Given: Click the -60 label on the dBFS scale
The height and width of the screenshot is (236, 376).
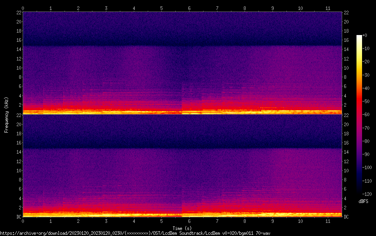Looking at the screenshot, I should click(366, 115).
